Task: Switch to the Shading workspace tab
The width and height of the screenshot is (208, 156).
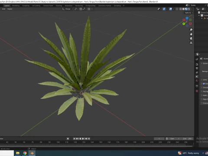Action: (x=59, y=6)
